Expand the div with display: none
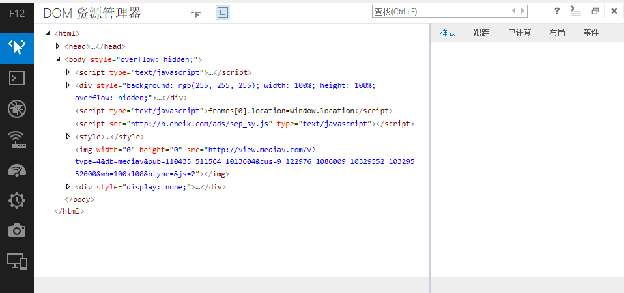The height and width of the screenshot is (293, 624). [68, 187]
